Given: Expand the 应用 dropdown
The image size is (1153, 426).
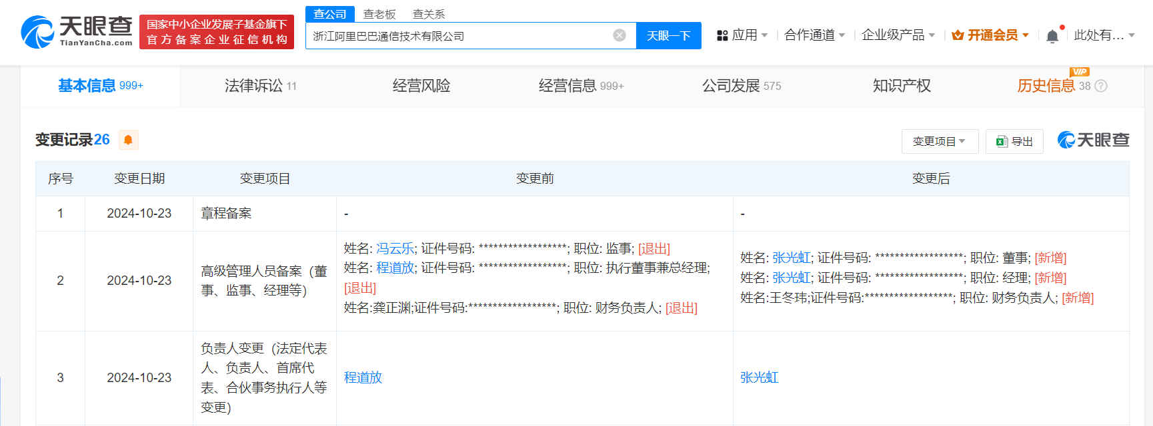Looking at the screenshot, I should click(764, 35).
